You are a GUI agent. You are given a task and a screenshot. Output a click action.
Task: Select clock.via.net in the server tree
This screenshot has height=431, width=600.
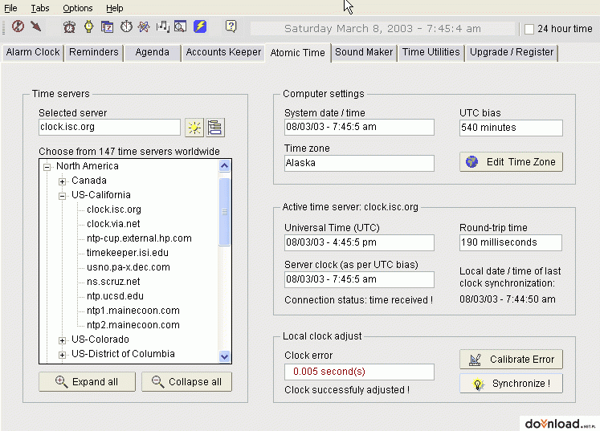(x=113, y=224)
